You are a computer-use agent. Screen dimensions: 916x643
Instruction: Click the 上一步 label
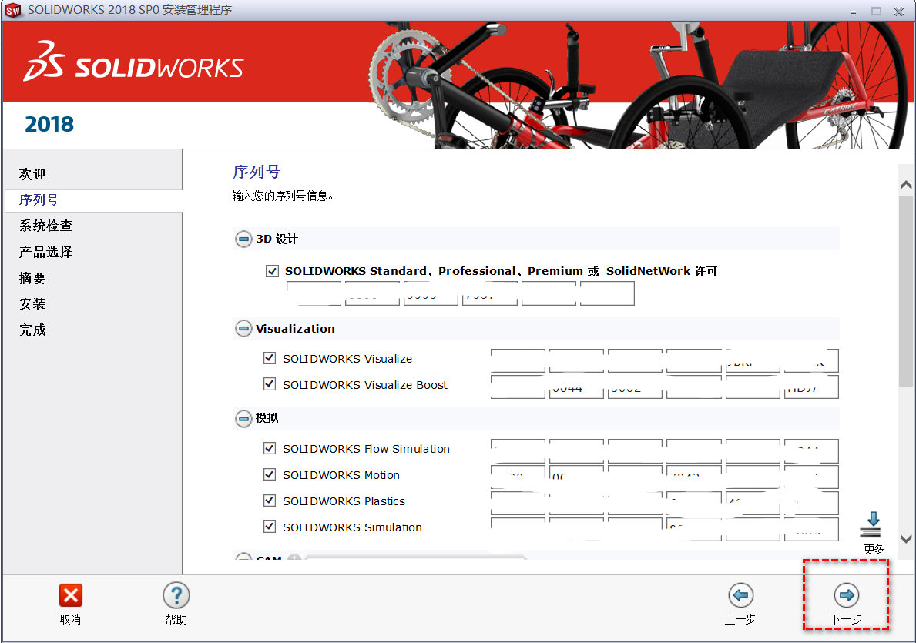click(x=740, y=619)
